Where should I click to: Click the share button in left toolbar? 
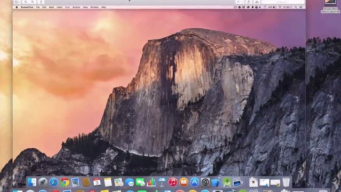point(41,2)
